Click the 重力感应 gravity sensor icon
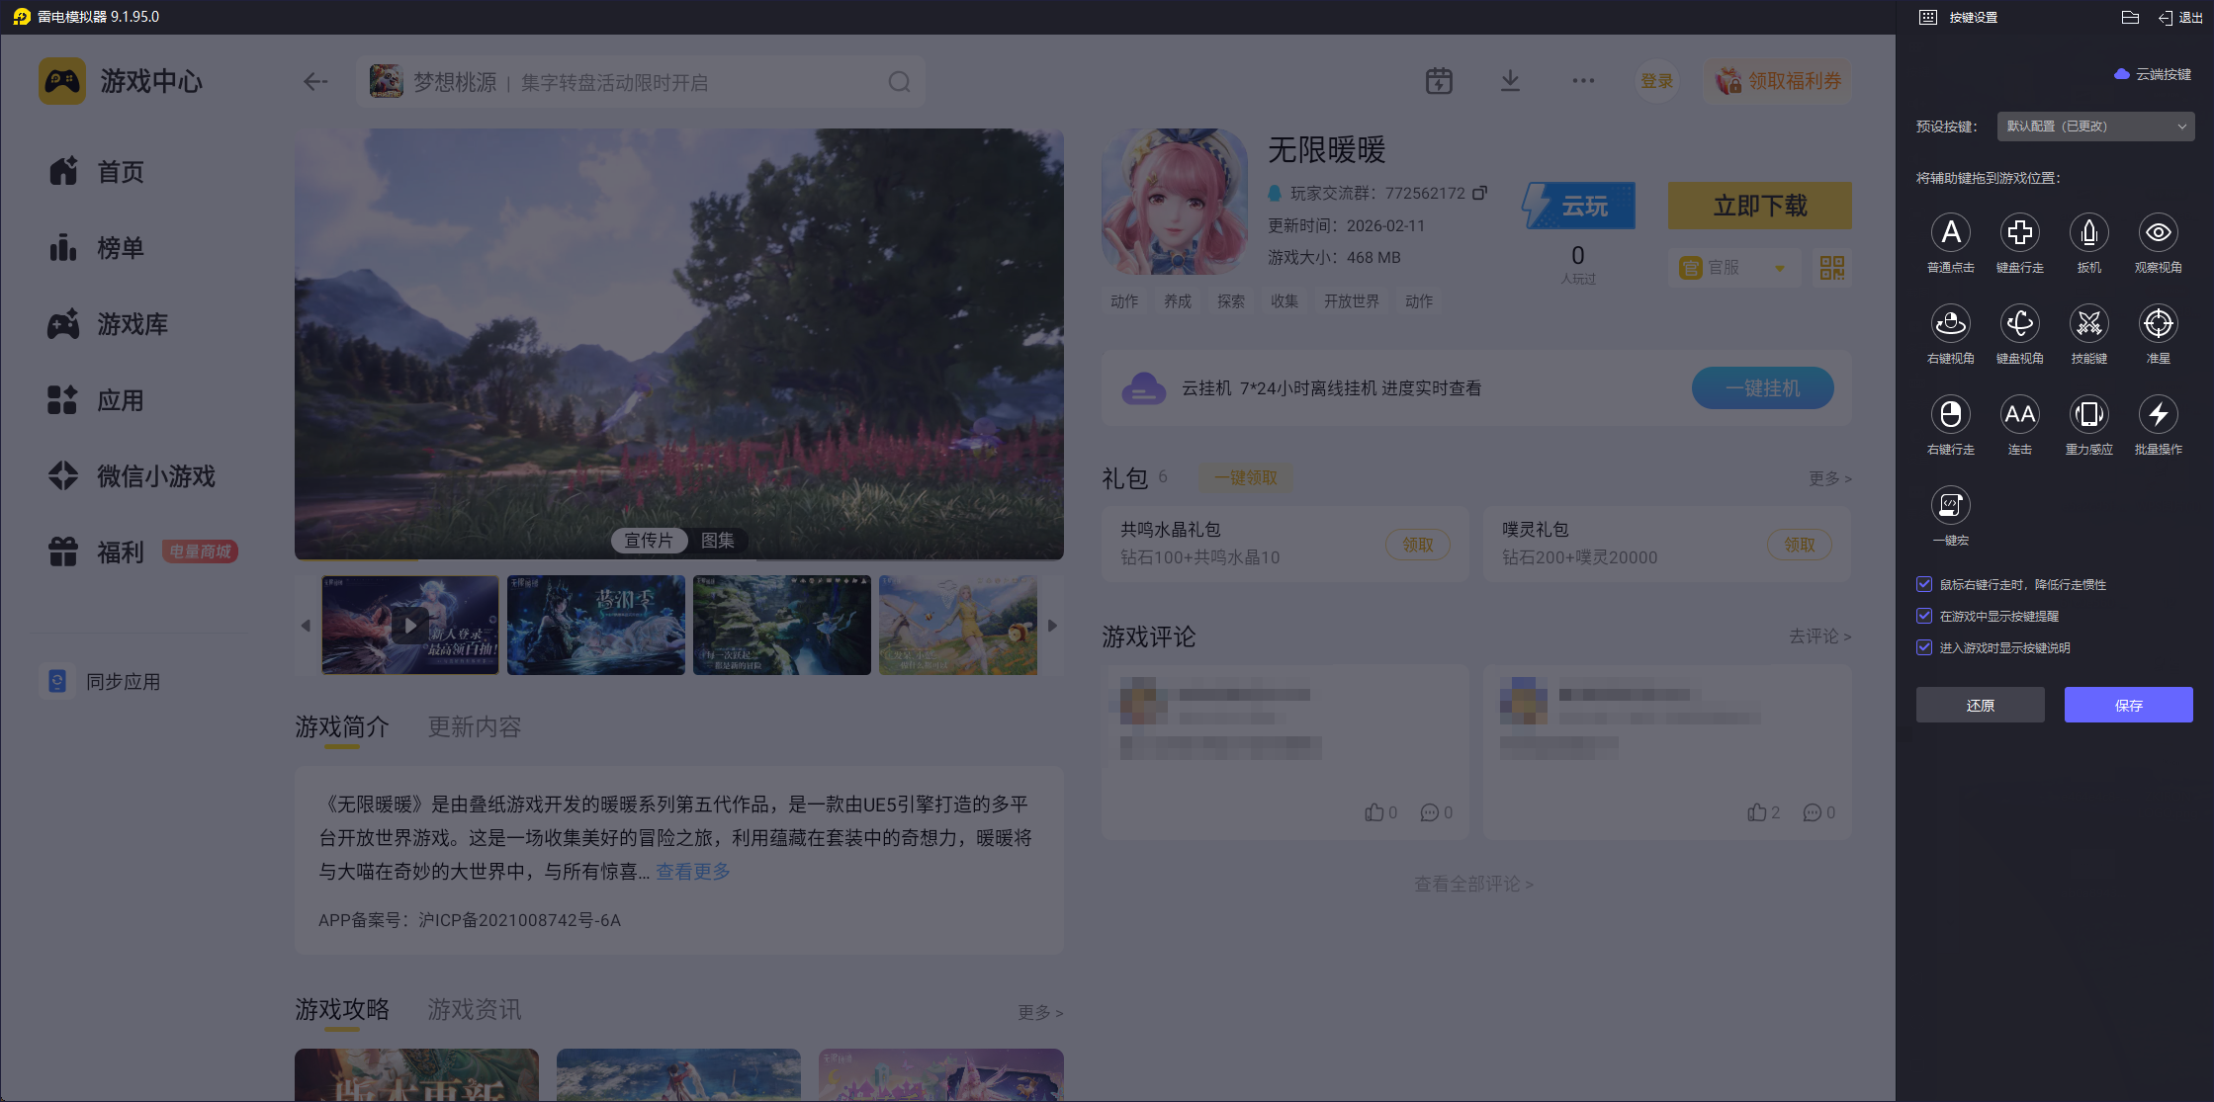 point(2088,415)
